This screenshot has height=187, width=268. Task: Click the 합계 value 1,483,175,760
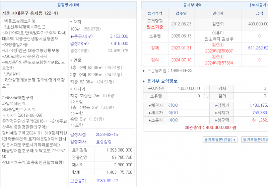pyautogui.click(x=120, y=172)
